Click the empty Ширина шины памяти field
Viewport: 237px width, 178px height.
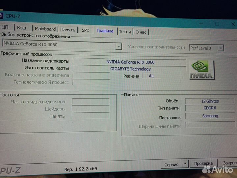pyautogui.click(x=210, y=124)
